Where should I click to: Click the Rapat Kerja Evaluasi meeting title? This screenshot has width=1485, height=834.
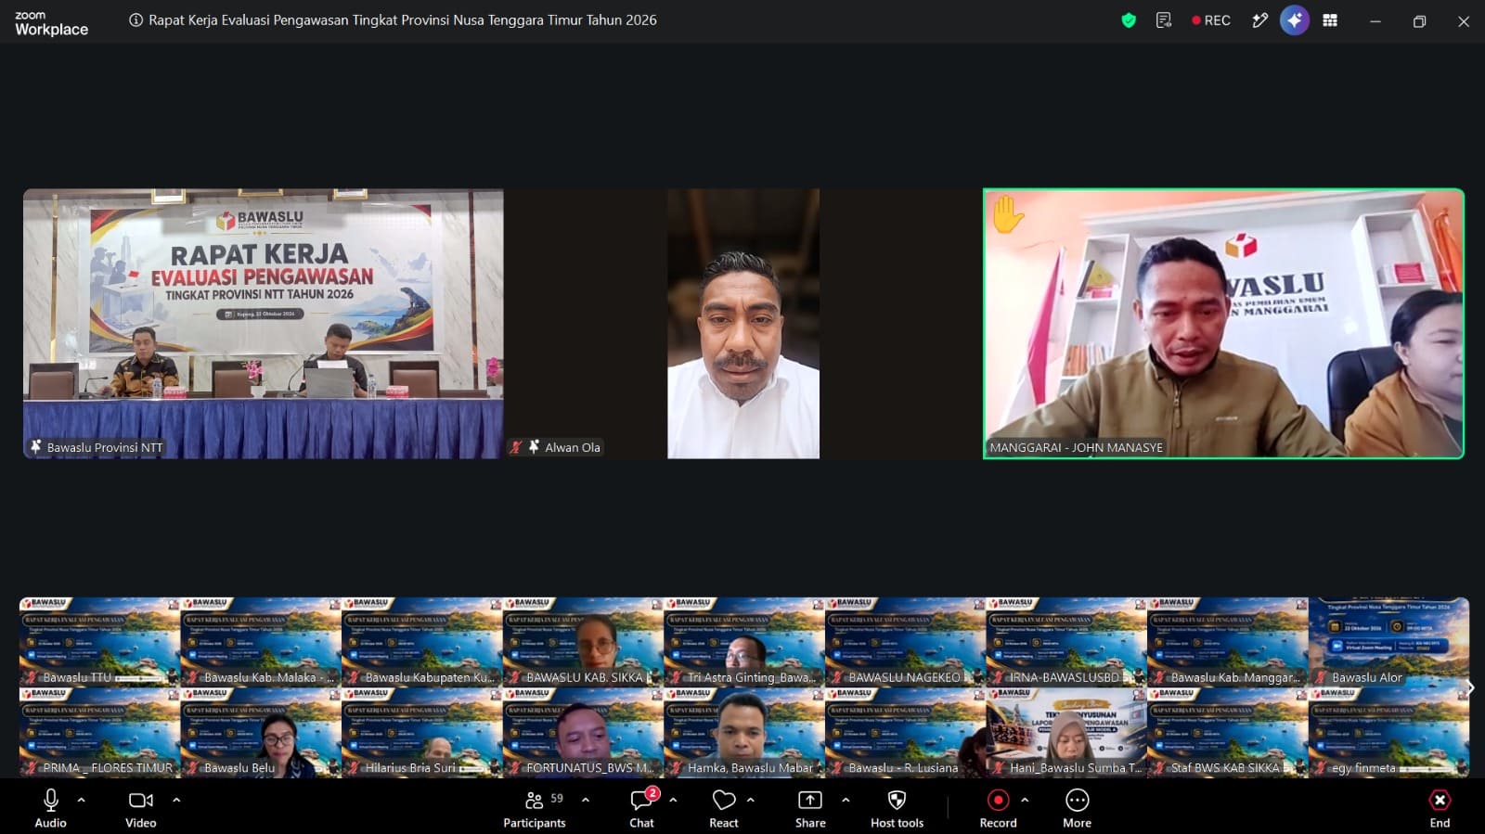click(403, 20)
